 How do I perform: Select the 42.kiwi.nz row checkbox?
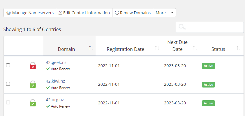pyautogui.click(x=8, y=84)
